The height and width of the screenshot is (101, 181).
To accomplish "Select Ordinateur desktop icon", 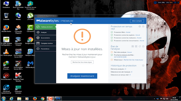I will (x=6, y=4).
